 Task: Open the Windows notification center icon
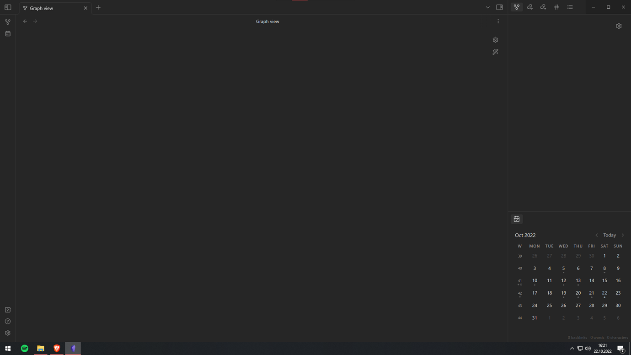(x=621, y=349)
